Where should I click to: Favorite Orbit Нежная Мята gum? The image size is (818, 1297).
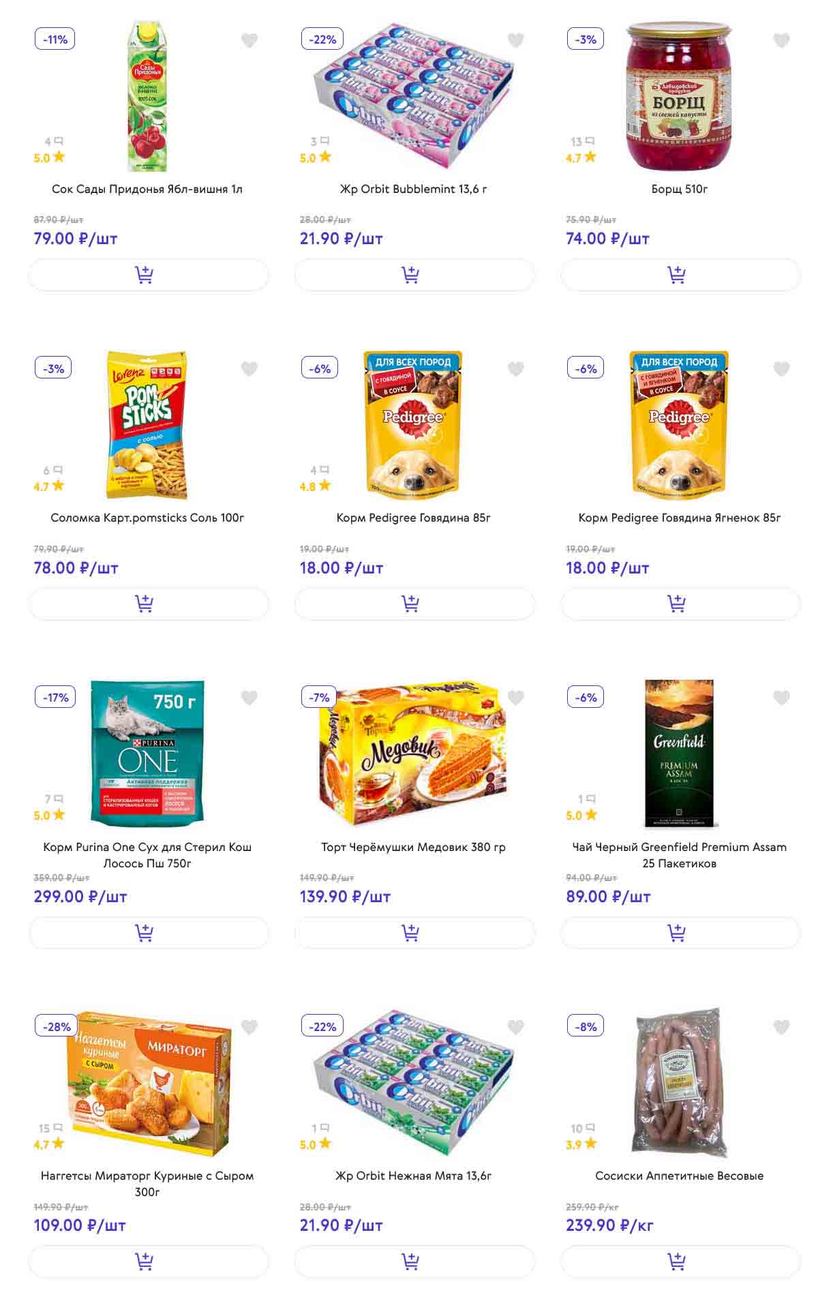coord(515,1026)
